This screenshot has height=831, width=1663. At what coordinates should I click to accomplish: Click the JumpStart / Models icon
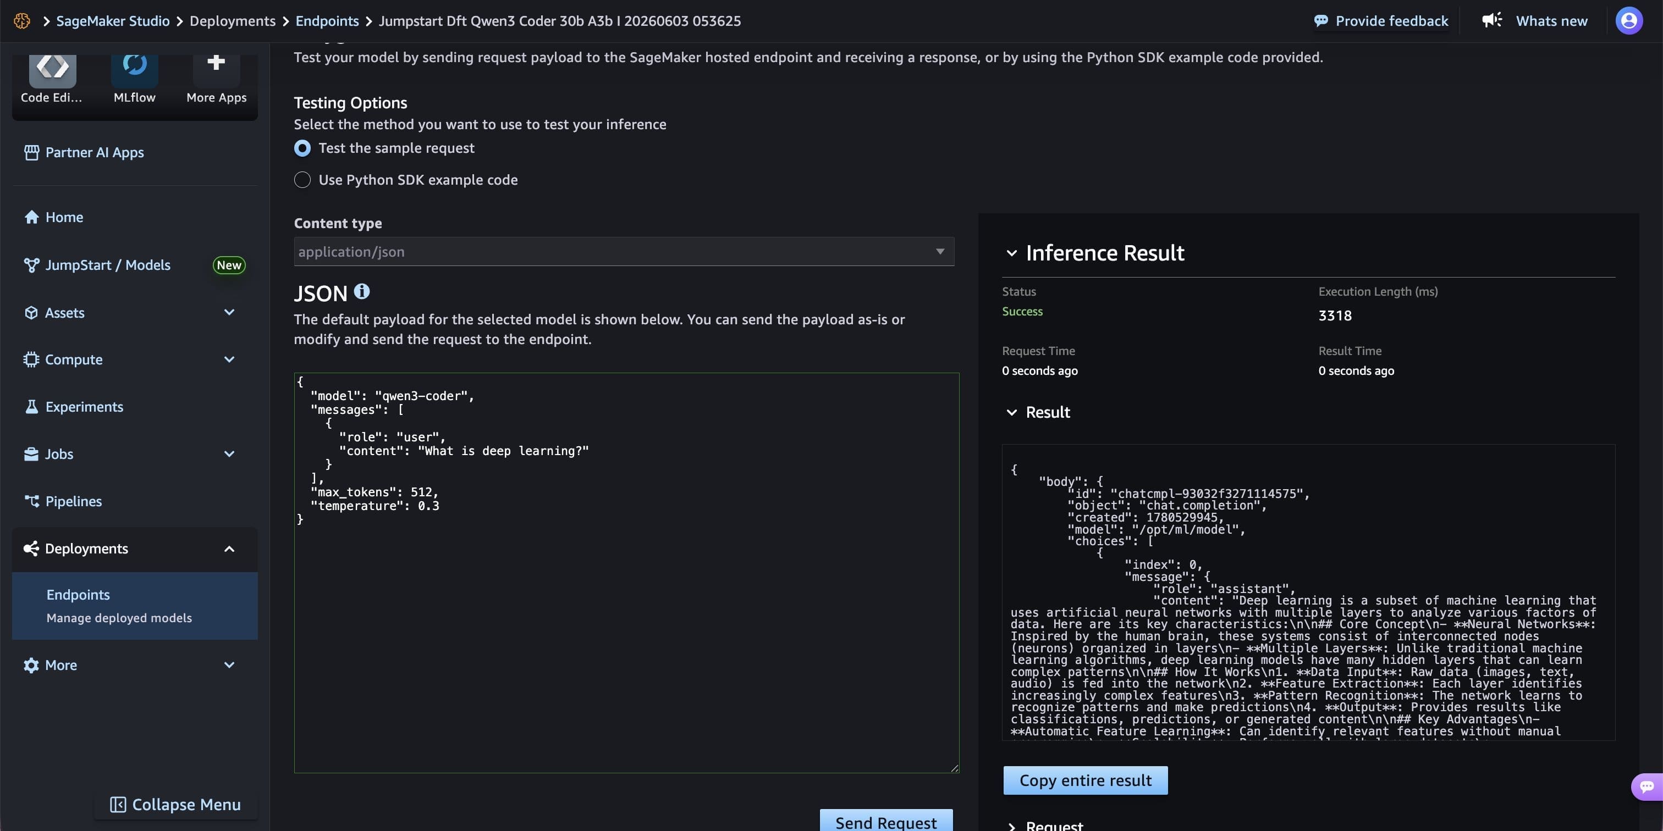tap(31, 265)
